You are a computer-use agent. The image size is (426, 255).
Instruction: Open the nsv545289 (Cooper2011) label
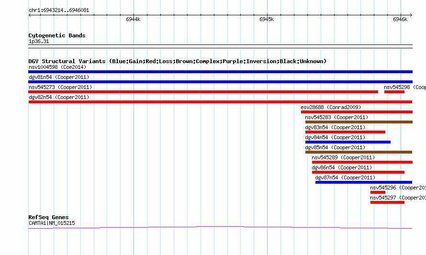343,157
